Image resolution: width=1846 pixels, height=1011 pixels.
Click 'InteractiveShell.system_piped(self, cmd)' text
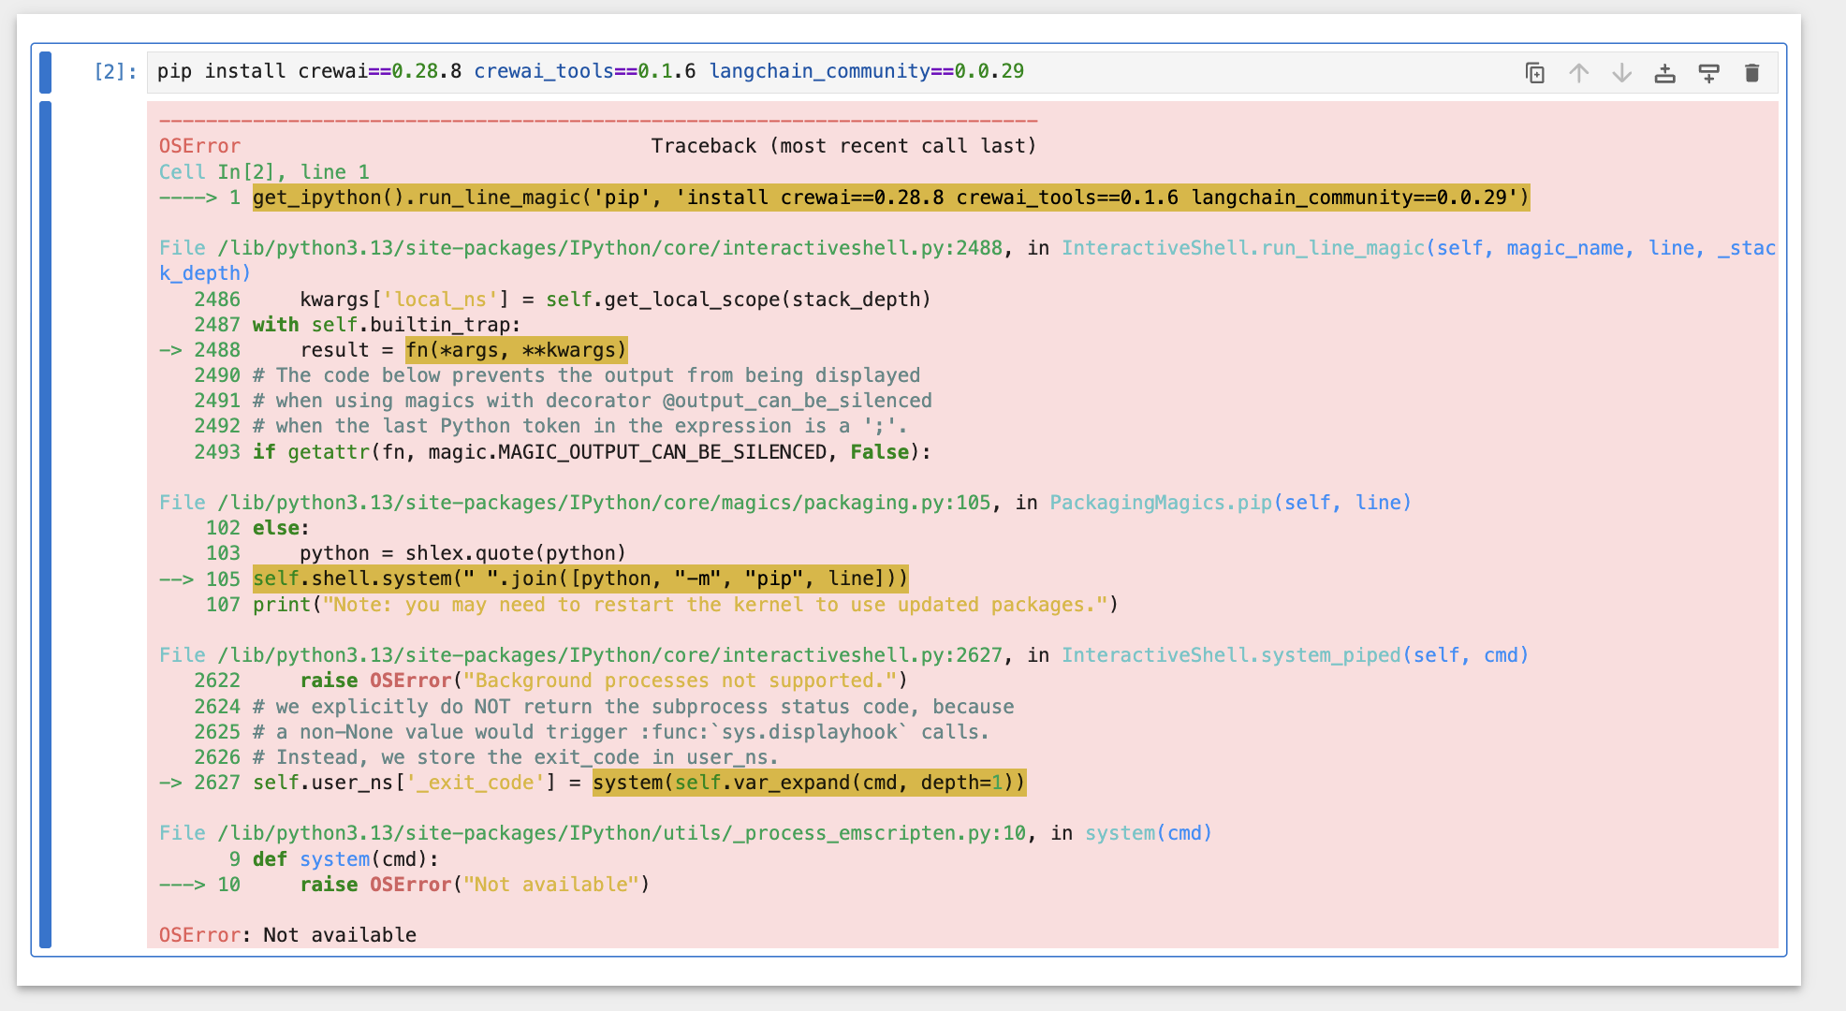click(1295, 655)
